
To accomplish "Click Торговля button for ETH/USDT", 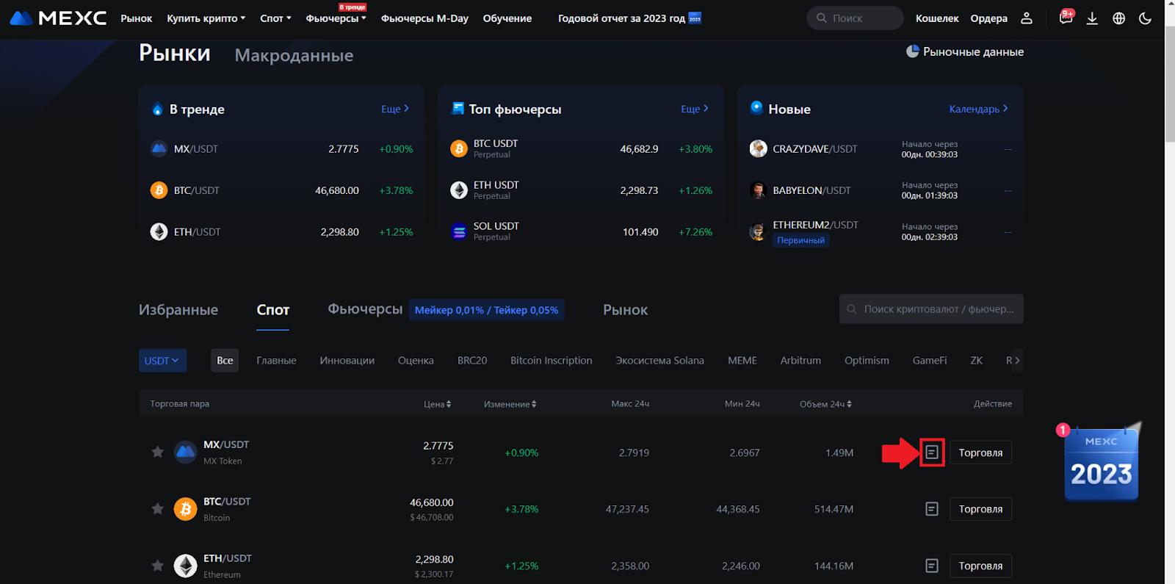I will coord(980,566).
